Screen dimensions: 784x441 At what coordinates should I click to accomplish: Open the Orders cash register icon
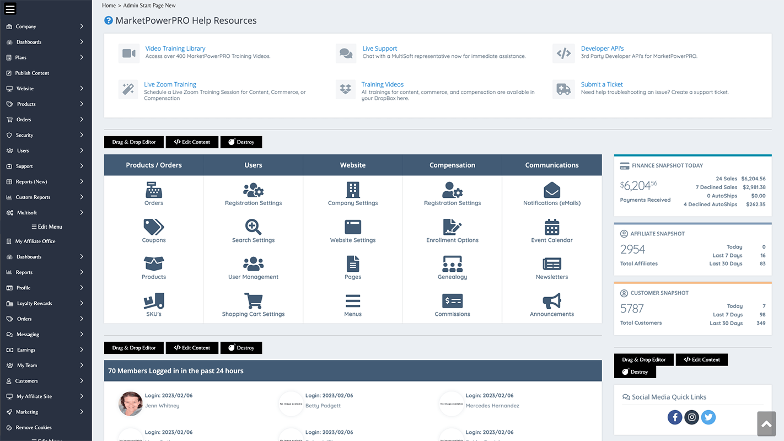click(x=154, y=190)
